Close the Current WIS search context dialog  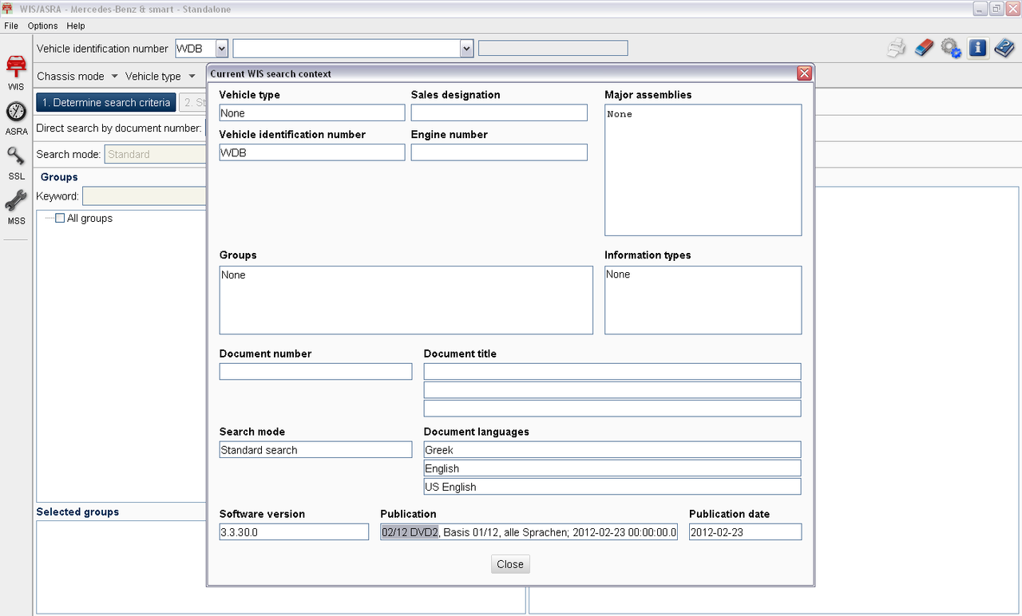(804, 73)
